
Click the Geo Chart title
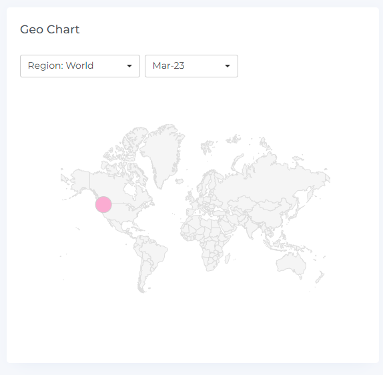click(x=49, y=29)
